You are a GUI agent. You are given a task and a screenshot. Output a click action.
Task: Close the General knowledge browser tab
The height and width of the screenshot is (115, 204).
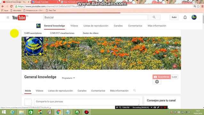[x=29, y=2]
